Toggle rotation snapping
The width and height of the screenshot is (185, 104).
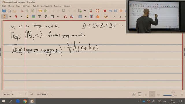click(x=66, y=17)
